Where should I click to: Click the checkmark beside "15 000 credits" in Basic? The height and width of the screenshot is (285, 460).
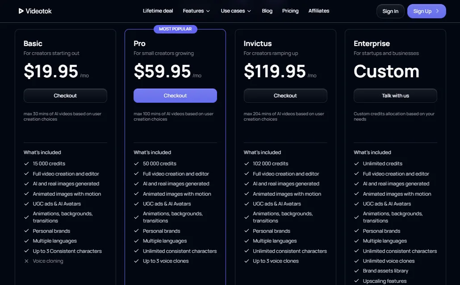pos(26,163)
